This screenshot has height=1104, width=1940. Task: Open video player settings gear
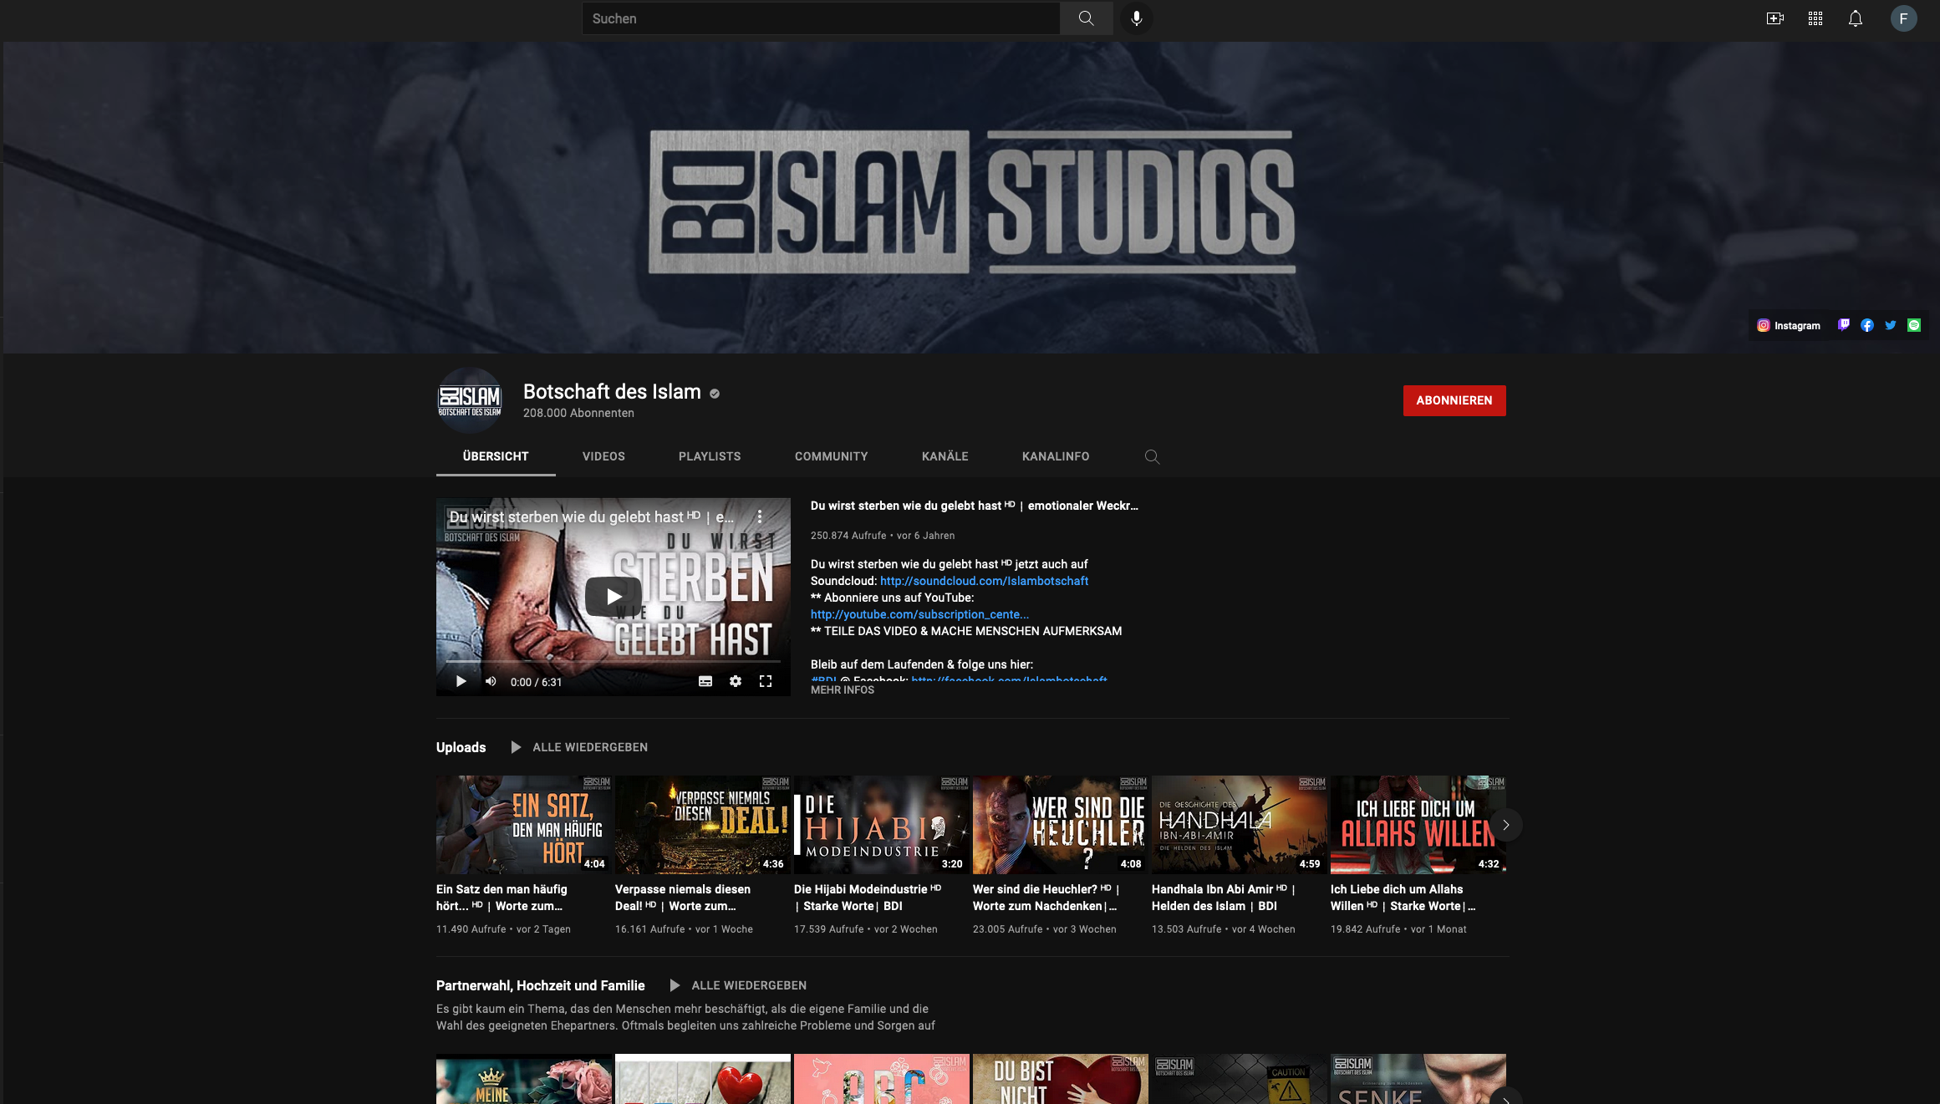pyautogui.click(x=735, y=682)
